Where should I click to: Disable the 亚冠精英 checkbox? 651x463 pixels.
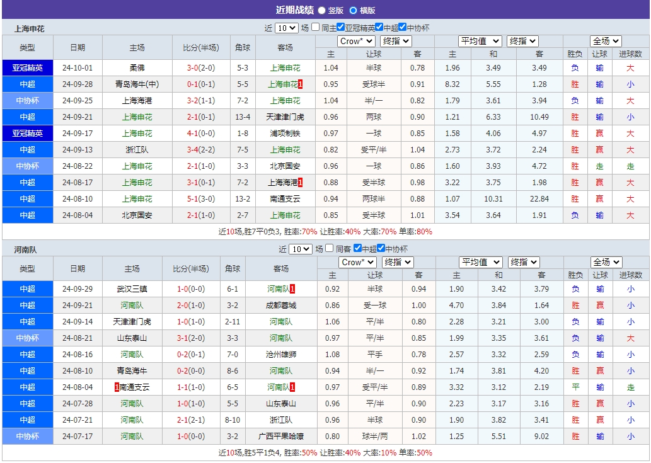pyautogui.click(x=340, y=28)
